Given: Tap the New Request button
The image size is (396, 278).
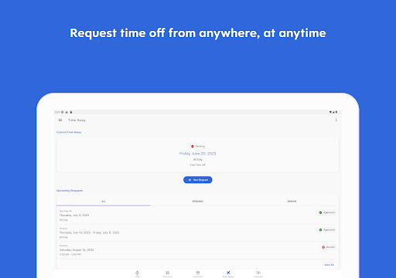Looking at the screenshot, I should [x=198, y=180].
